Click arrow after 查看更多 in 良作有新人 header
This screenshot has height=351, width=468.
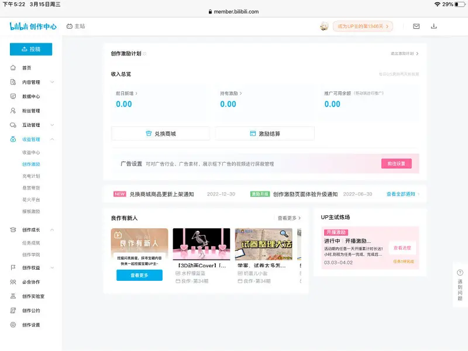pos(300,218)
